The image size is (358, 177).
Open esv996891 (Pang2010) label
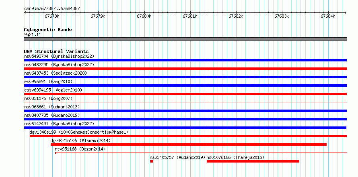click(x=48, y=81)
